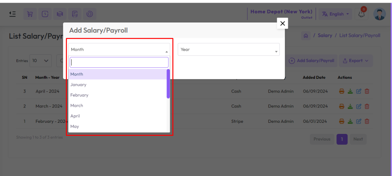Open the Salary breadcrumb link
The height and width of the screenshot is (176, 392).
[325, 36]
